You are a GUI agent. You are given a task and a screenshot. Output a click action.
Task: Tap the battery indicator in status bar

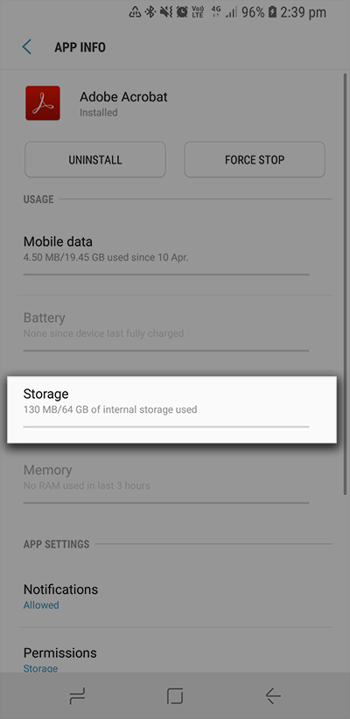click(271, 12)
